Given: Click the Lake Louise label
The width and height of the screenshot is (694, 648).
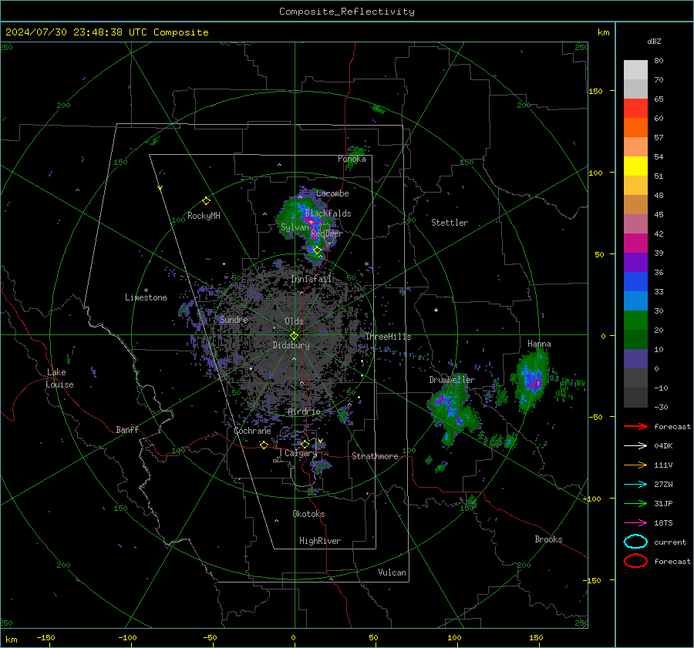Looking at the screenshot, I should (59, 378).
